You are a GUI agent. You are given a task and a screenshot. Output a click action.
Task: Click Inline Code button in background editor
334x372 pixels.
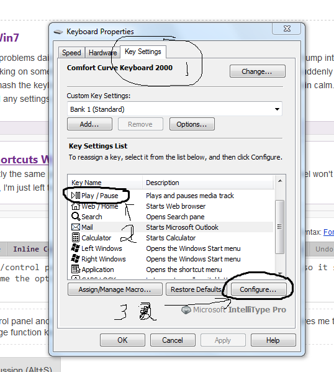coord(28,249)
